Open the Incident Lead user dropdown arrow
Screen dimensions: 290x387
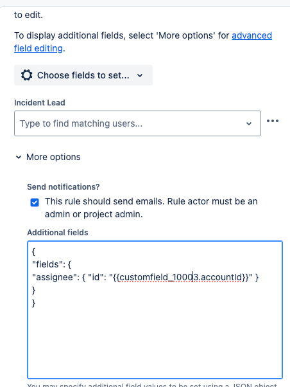[x=249, y=123]
